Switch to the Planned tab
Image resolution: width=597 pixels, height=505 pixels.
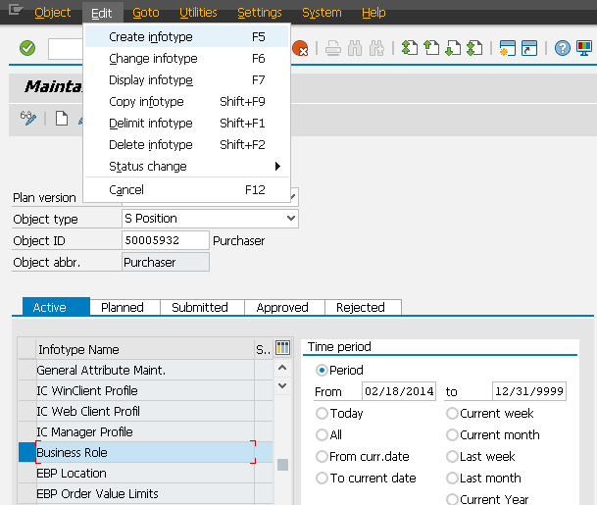[x=124, y=307]
